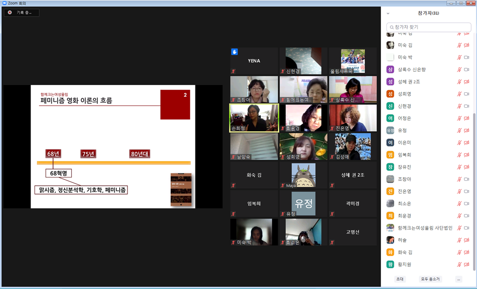Select the name 어정은 in participants list
Image resolution: width=477 pixels, height=289 pixels.
(x=404, y=118)
